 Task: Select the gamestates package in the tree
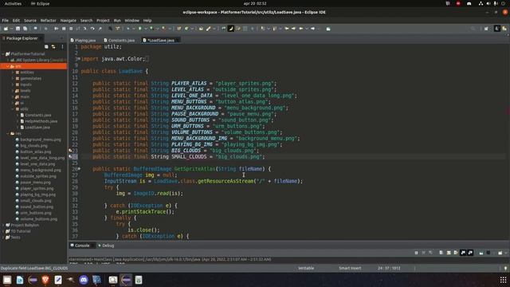click(30, 78)
